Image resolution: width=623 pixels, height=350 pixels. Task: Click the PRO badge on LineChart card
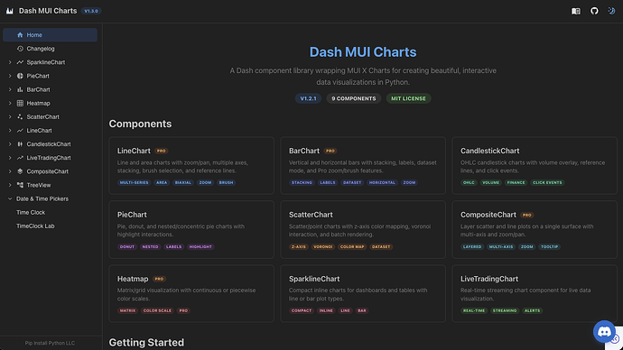click(x=162, y=151)
